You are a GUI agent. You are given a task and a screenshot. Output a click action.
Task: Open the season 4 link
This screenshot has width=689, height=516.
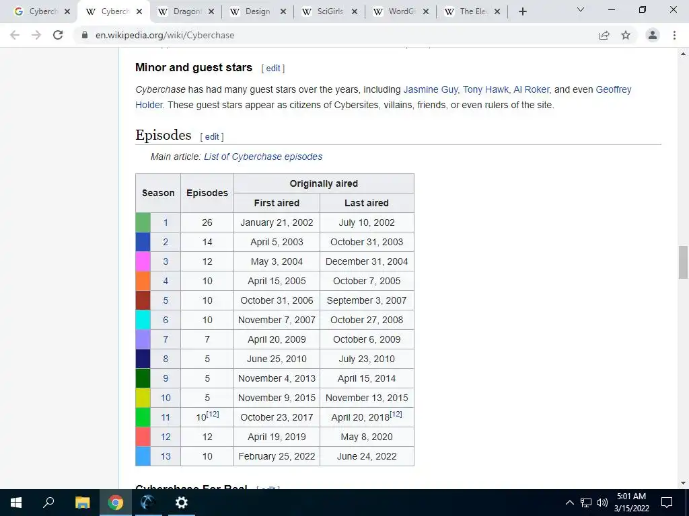click(x=166, y=281)
